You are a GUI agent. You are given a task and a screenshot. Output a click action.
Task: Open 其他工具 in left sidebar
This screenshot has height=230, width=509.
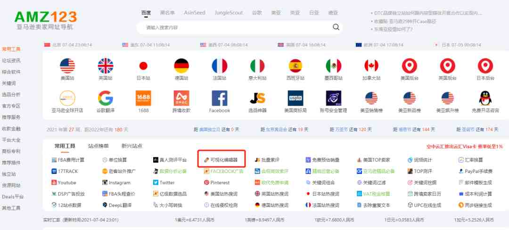pyautogui.click(x=11, y=208)
